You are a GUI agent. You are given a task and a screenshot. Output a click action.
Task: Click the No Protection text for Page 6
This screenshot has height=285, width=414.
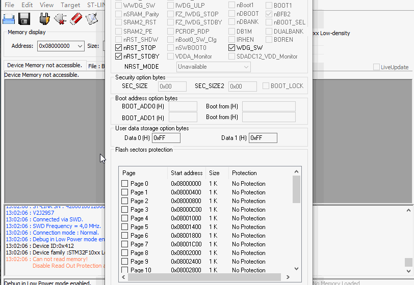point(249,236)
